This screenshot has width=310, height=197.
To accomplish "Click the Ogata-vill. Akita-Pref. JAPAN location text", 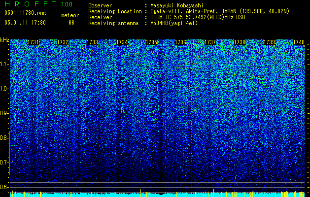I will tap(220, 11).
